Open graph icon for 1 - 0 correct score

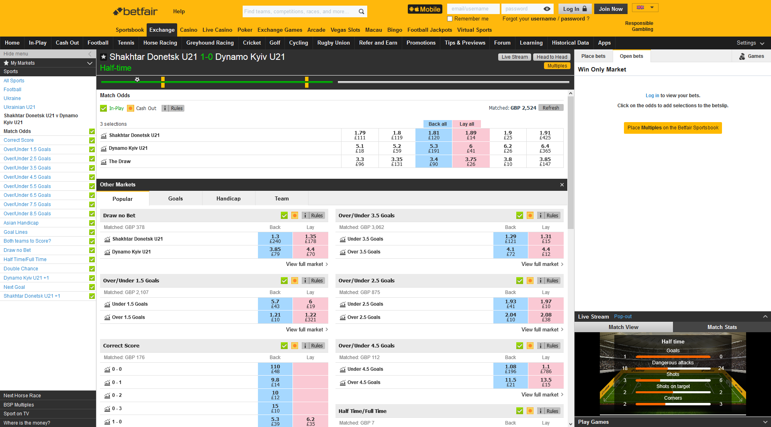pyautogui.click(x=107, y=422)
